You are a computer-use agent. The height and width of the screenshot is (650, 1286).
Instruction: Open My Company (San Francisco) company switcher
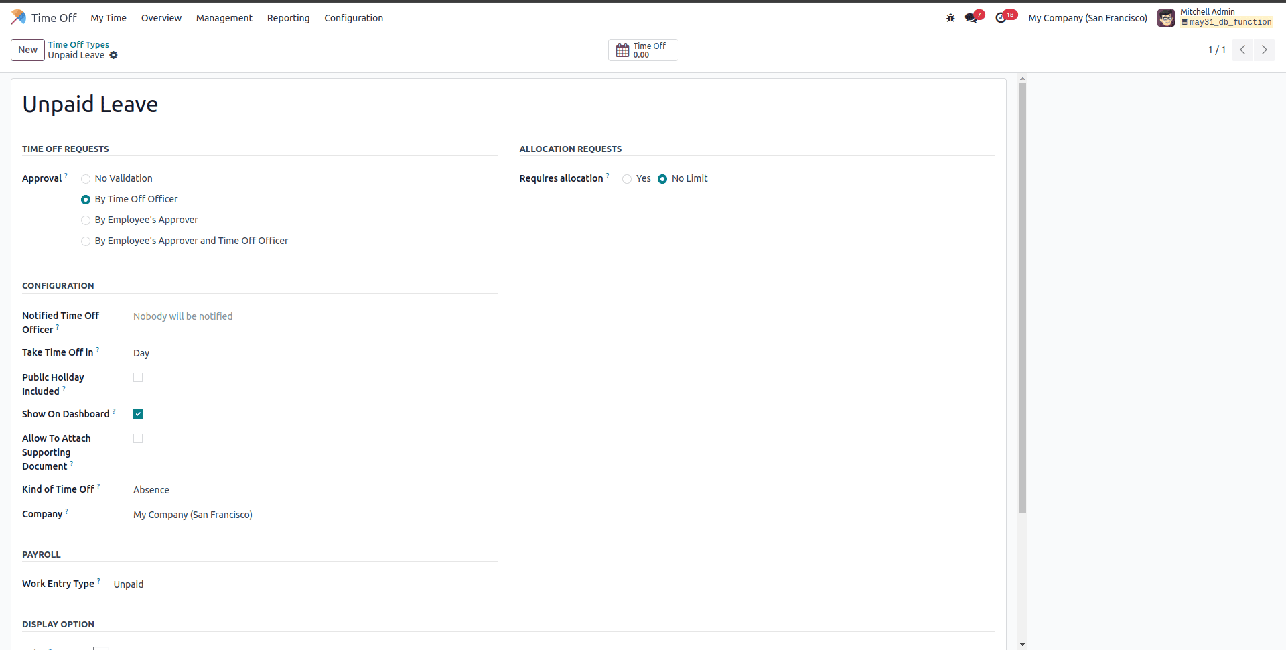click(1088, 18)
